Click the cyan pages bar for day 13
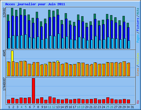 (59, 41)
